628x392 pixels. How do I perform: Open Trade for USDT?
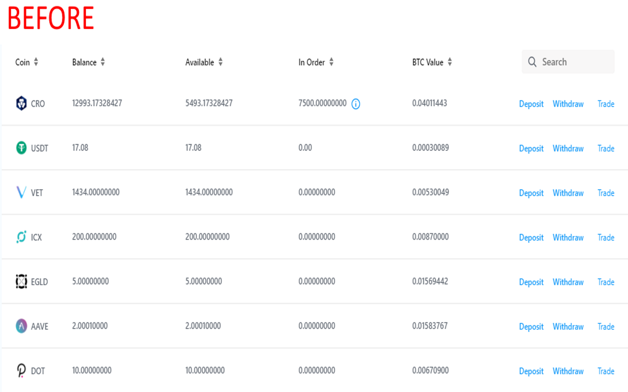point(606,148)
